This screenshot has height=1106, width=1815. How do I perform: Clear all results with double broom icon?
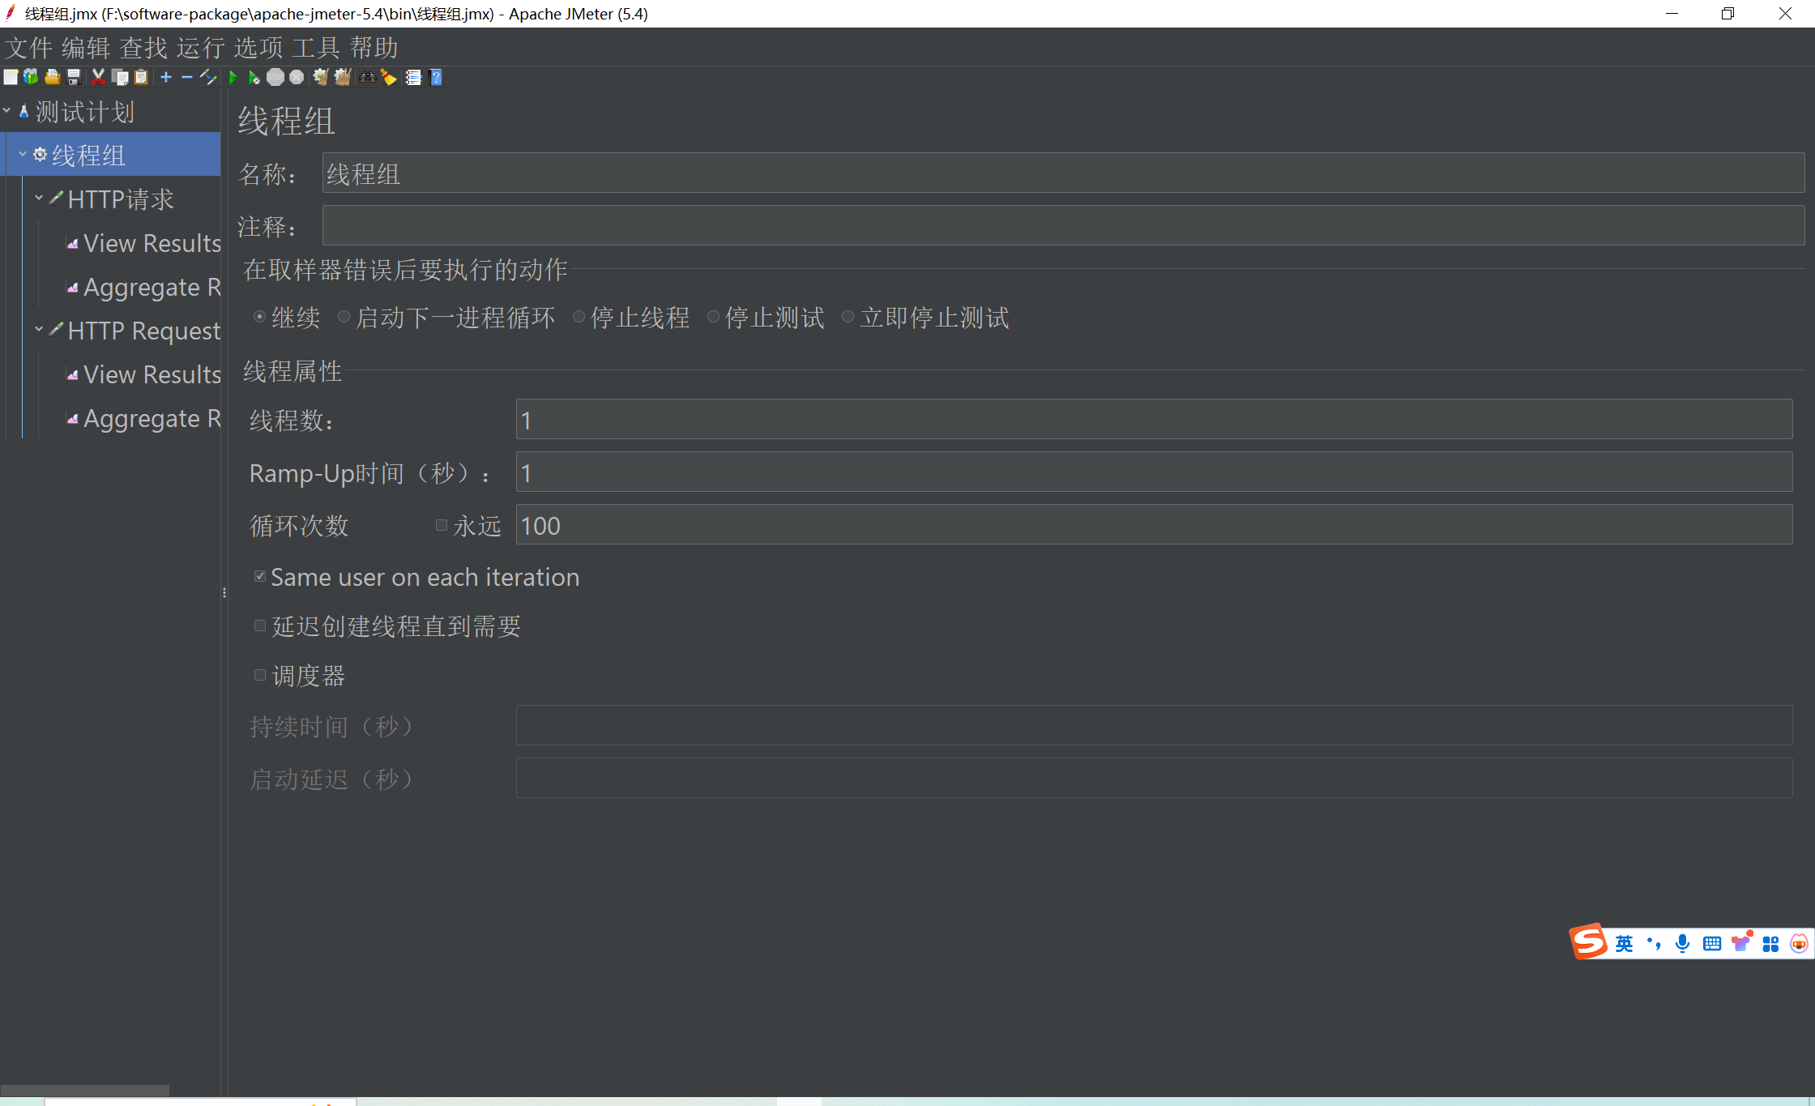click(x=342, y=77)
